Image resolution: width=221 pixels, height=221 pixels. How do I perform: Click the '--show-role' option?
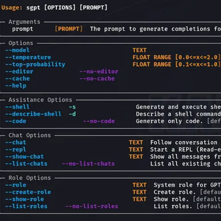click(25, 199)
